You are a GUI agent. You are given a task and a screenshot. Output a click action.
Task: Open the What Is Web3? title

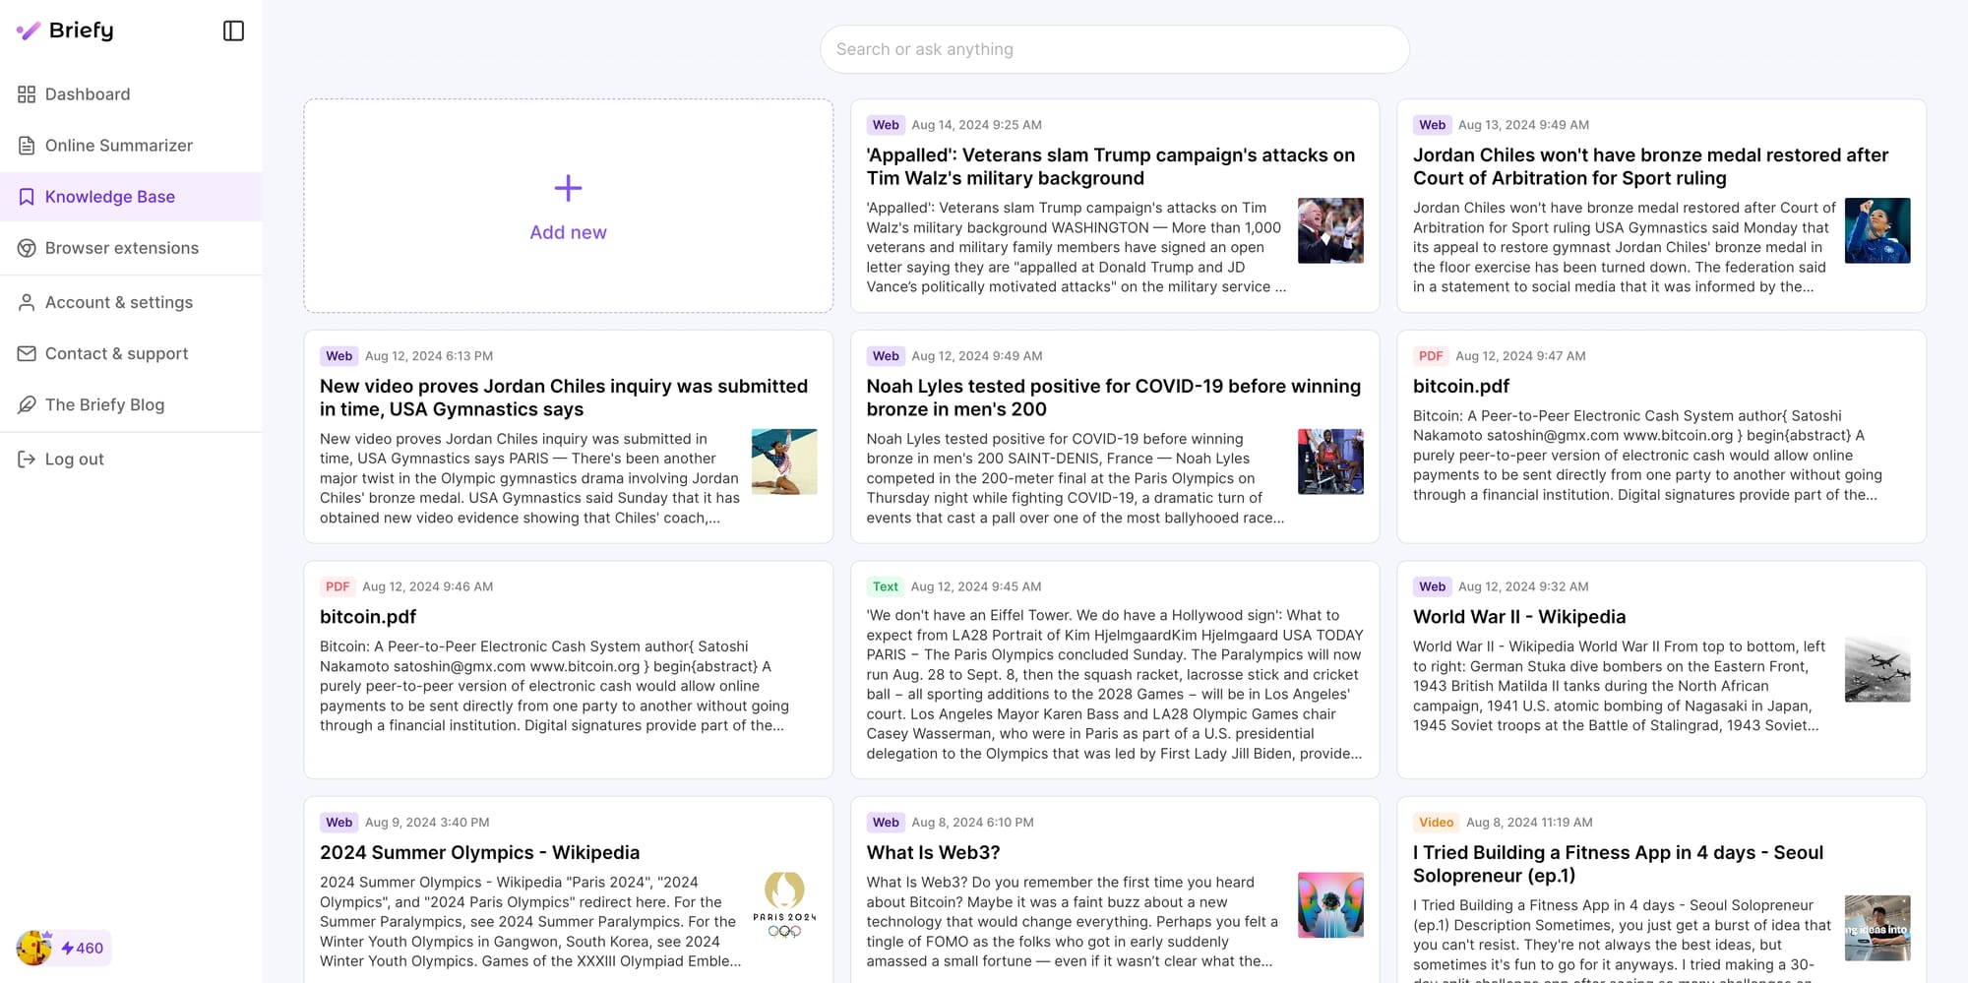[x=933, y=853]
